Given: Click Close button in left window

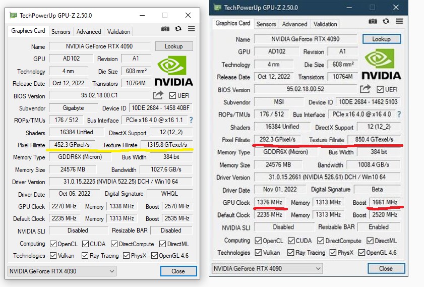Looking at the screenshot, I should [x=178, y=271].
